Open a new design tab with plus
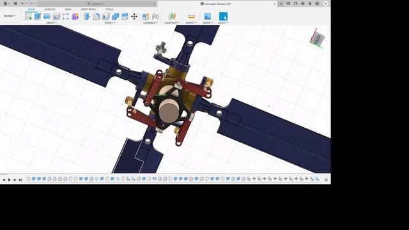Screen dimensions: 409x230 (x=281, y=4)
